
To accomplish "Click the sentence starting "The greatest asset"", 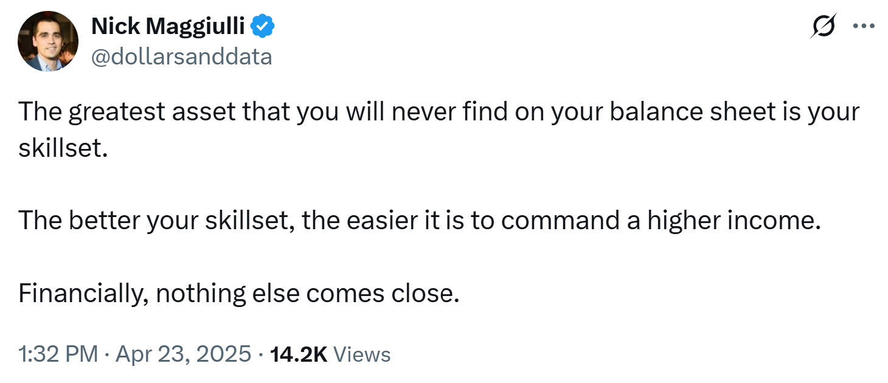I will pyautogui.click(x=439, y=131).
